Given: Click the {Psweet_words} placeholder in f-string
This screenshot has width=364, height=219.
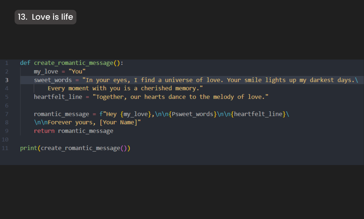Looking at the screenshot, I should [193, 114].
